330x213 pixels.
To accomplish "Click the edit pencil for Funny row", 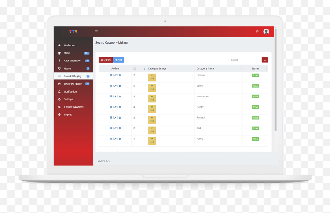I will [115, 139].
